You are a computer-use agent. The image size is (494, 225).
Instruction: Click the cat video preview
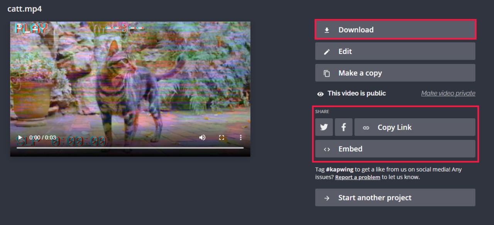(130, 89)
